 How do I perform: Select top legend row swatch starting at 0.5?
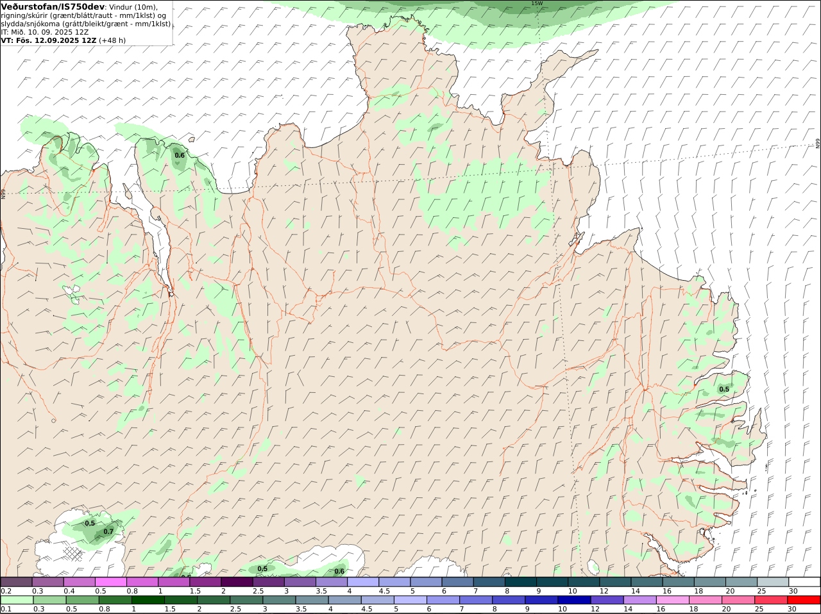click(110, 582)
